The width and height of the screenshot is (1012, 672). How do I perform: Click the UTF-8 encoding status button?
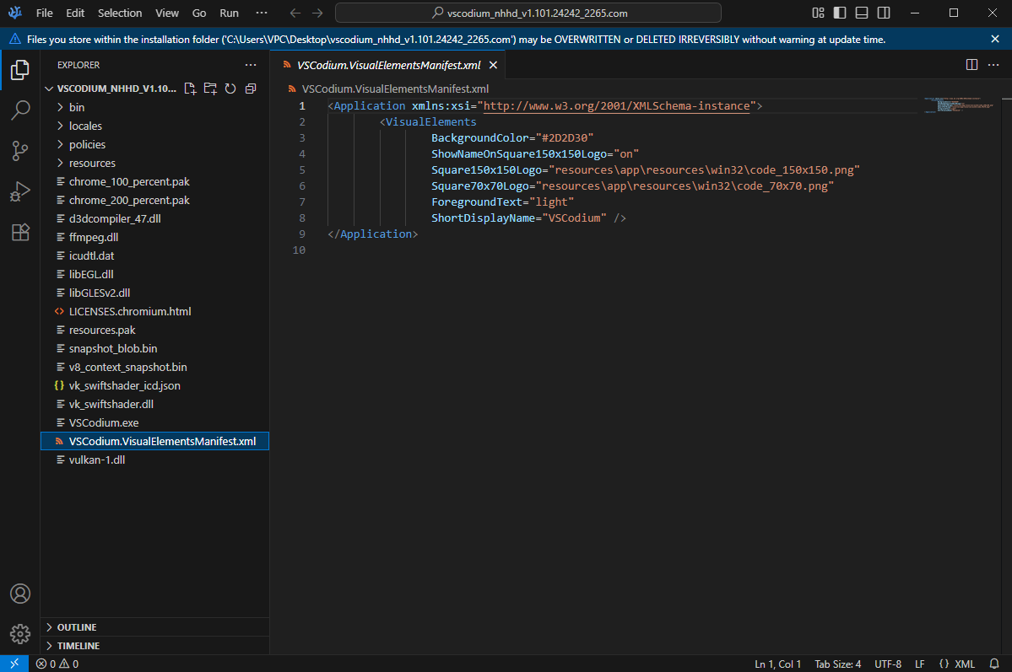click(888, 664)
